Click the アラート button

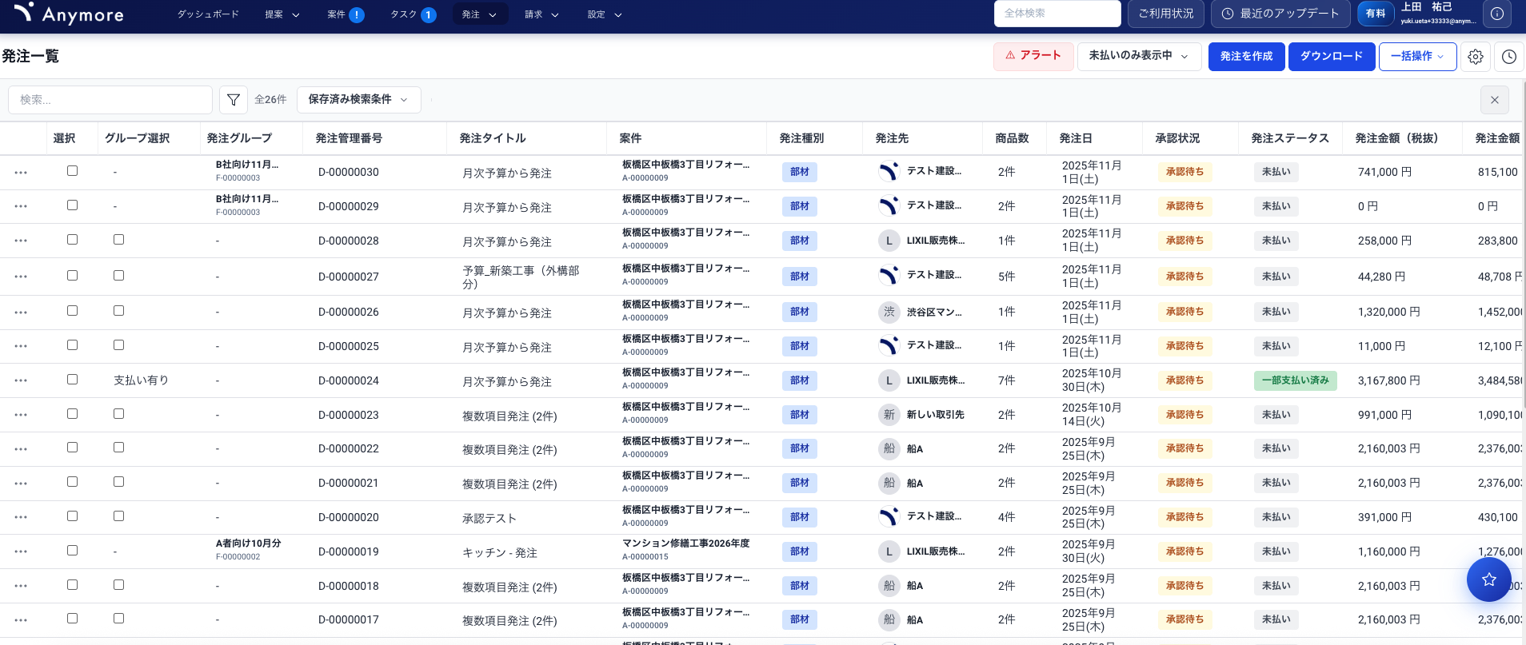[x=1033, y=56]
